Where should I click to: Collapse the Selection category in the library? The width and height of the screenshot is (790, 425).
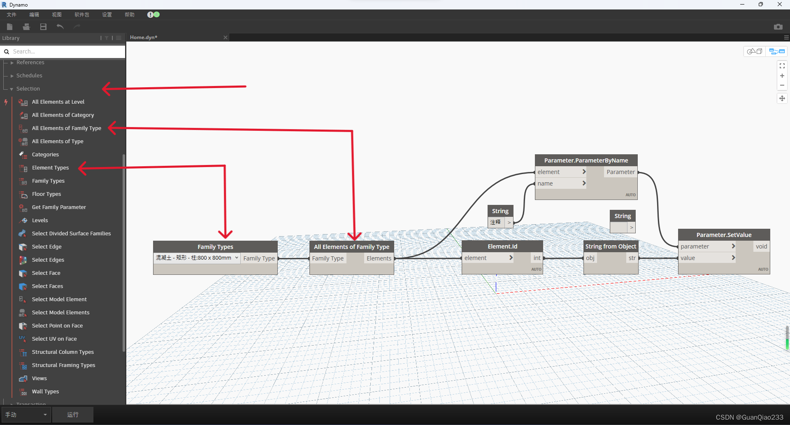point(11,88)
